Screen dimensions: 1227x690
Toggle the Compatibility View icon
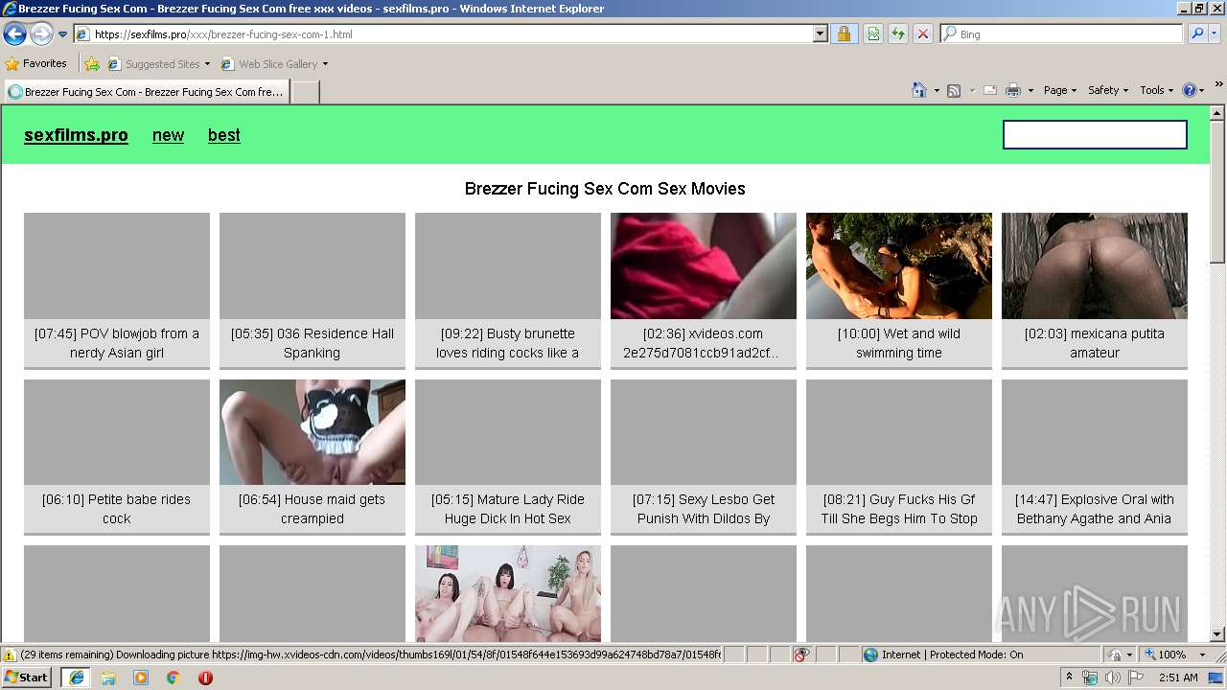pos(873,34)
